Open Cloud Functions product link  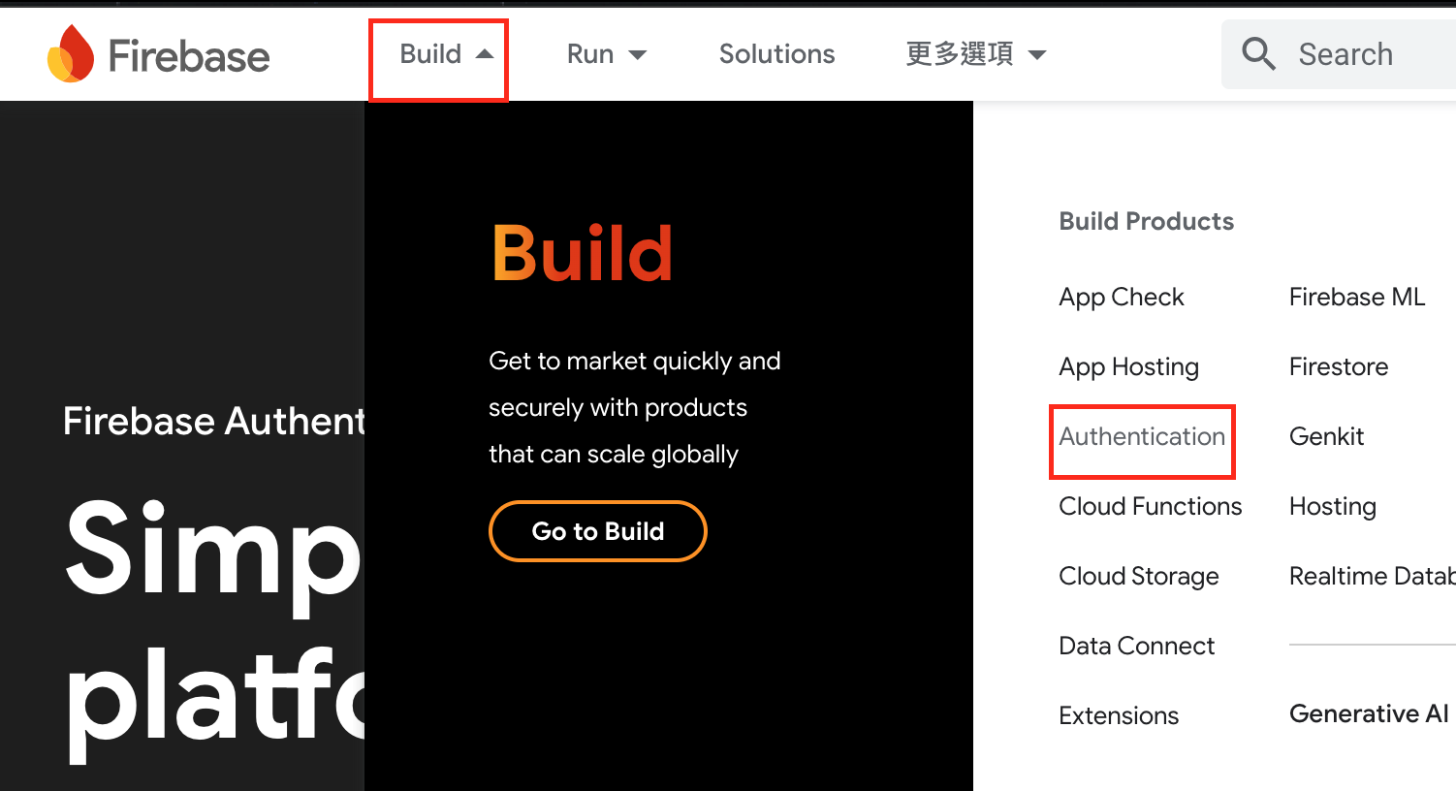[x=1150, y=507]
